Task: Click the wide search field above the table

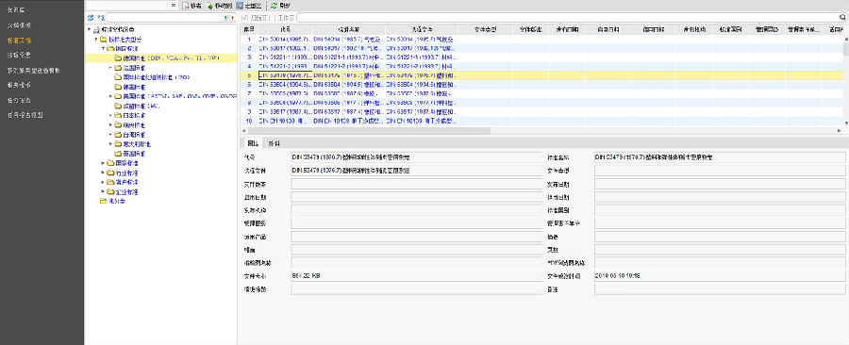Action: [x=572, y=17]
